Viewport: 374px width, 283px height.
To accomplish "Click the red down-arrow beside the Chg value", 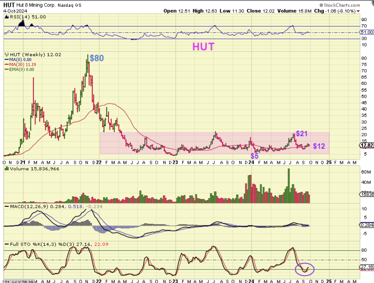I will [x=358, y=11].
